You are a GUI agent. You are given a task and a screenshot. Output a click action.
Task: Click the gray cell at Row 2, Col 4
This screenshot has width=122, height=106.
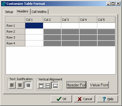point(88,32)
